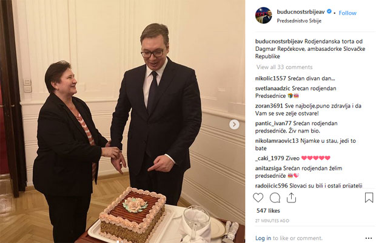Expand View all 33 comments
The image size is (376, 243).
(x=284, y=67)
